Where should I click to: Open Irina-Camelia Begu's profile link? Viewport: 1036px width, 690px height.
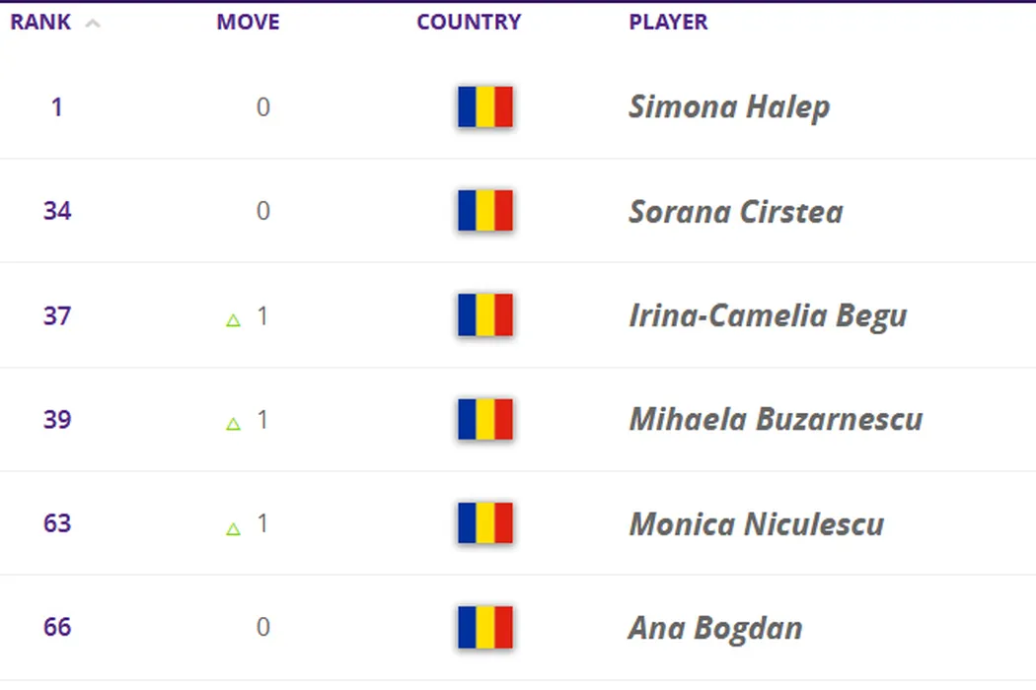coord(768,315)
